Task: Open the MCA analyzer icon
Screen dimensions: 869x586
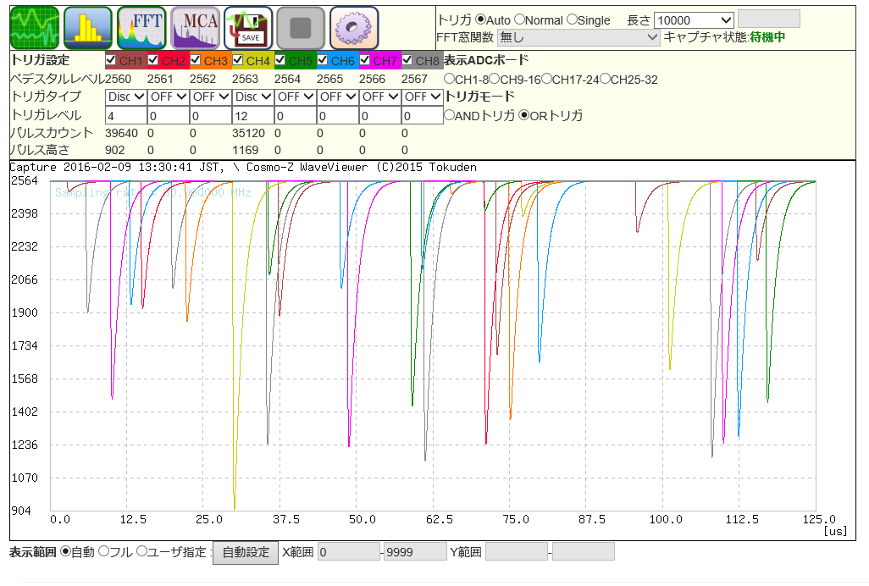Action: [195, 28]
